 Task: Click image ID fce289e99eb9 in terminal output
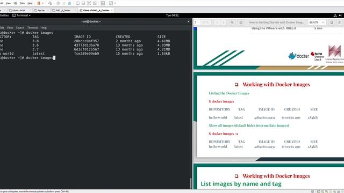[x=87, y=54]
